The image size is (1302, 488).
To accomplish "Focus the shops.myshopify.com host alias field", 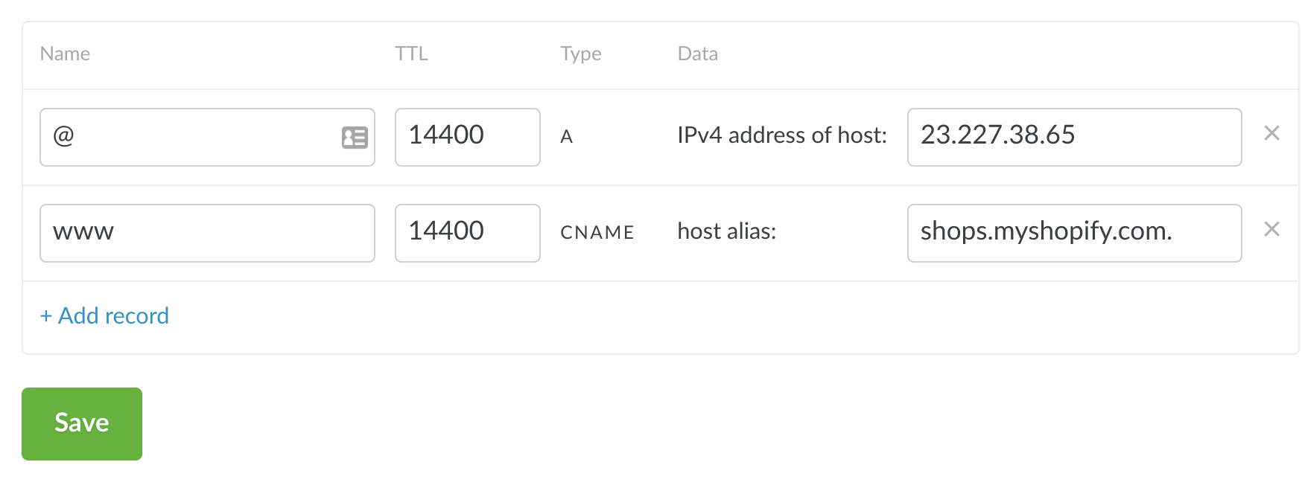I will point(1073,233).
